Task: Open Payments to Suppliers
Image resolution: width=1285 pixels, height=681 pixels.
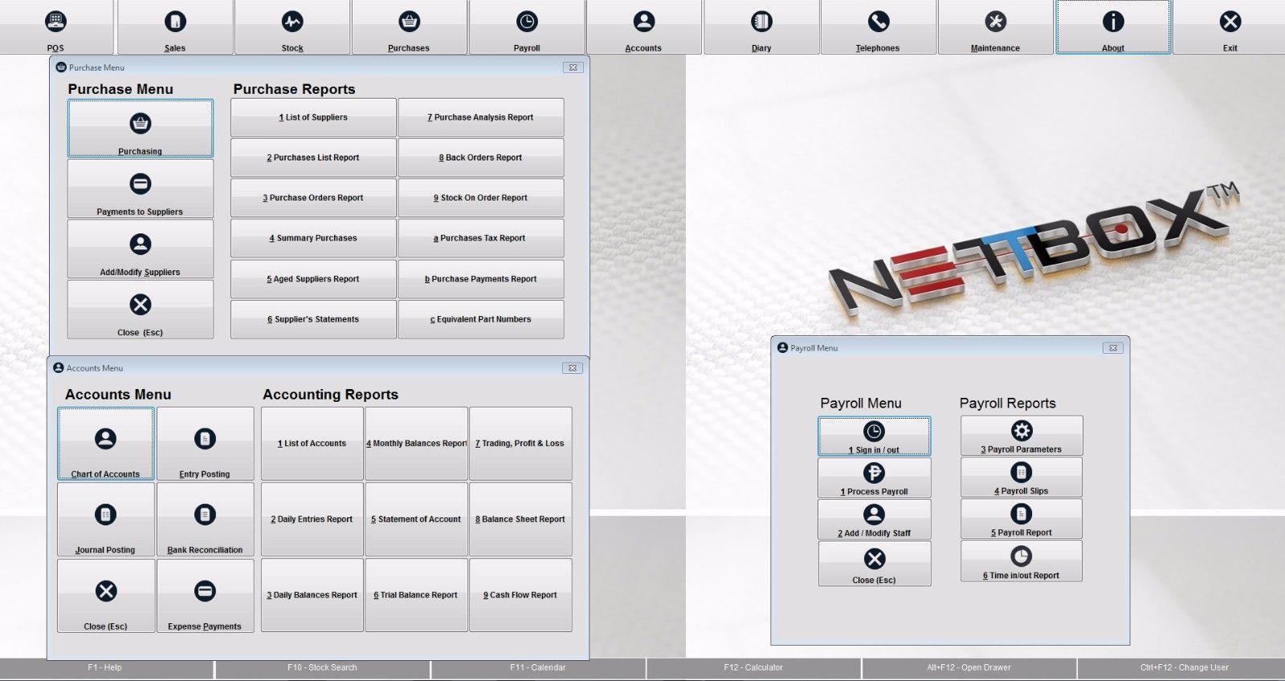Action: click(141, 188)
